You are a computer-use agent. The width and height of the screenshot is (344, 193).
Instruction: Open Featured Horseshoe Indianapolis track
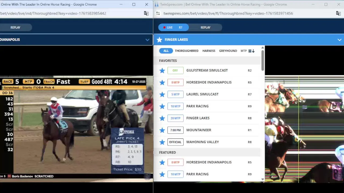209,162
